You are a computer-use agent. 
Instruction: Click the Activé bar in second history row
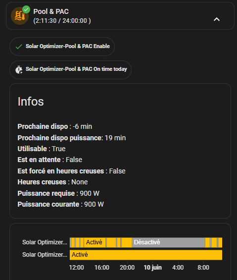[146, 255]
